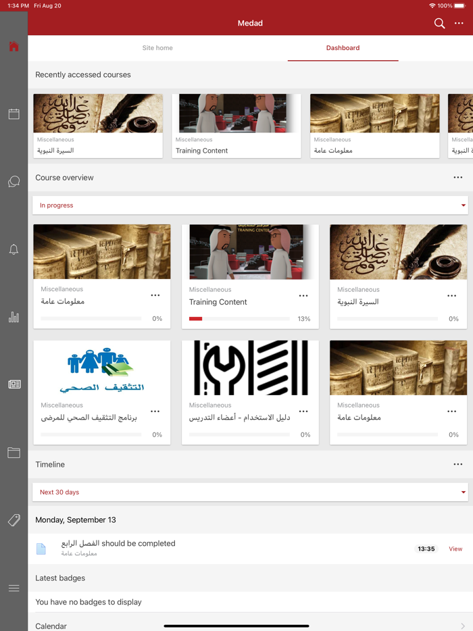Click progress bar of السيرة النبوية card
The height and width of the screenshot is (631, 473).
click(387, 319)
